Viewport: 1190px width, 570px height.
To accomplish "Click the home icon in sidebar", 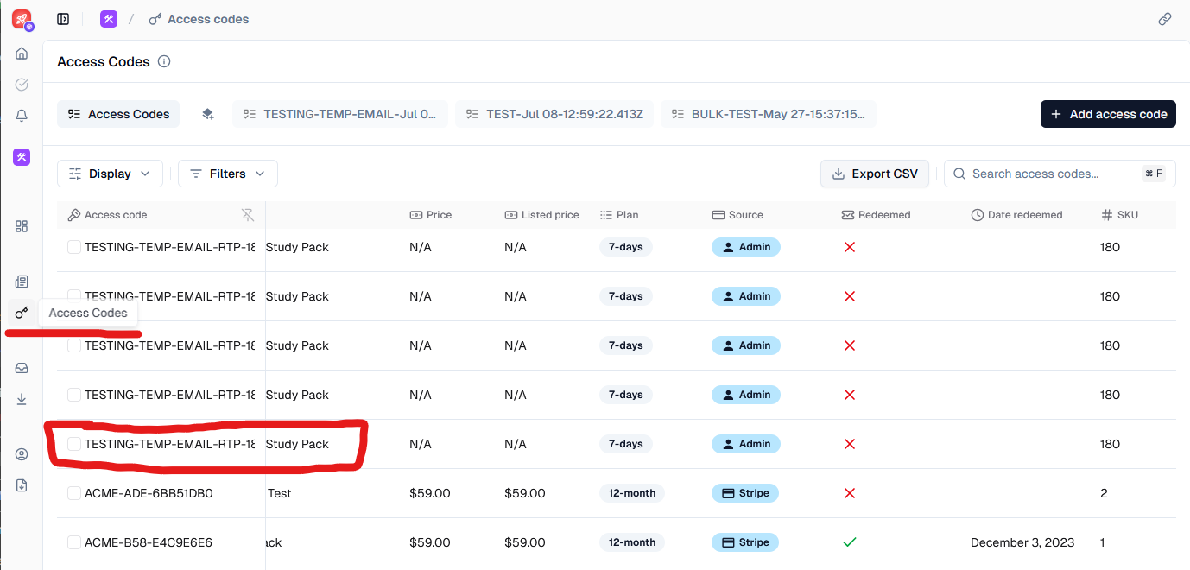I will [22, 54].
